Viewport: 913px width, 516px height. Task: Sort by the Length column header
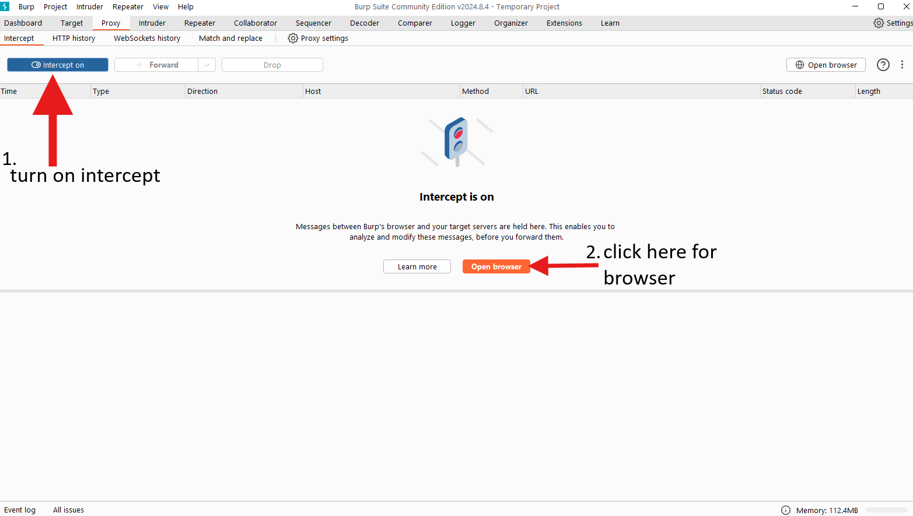[884, 91]
